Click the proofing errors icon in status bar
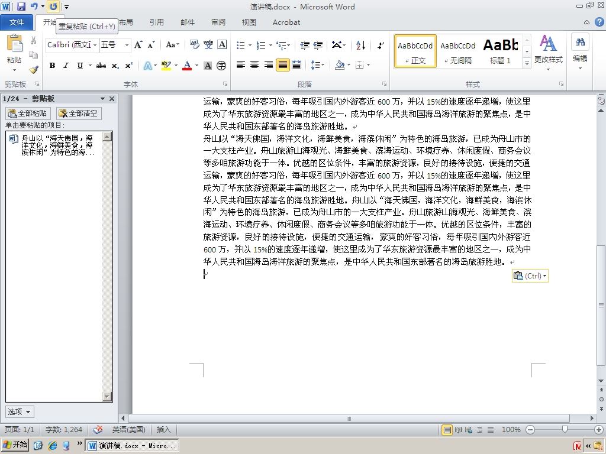 point(98,429)
